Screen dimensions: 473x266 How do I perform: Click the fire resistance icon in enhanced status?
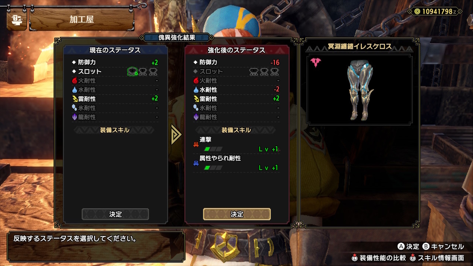[x=196, y=81]
